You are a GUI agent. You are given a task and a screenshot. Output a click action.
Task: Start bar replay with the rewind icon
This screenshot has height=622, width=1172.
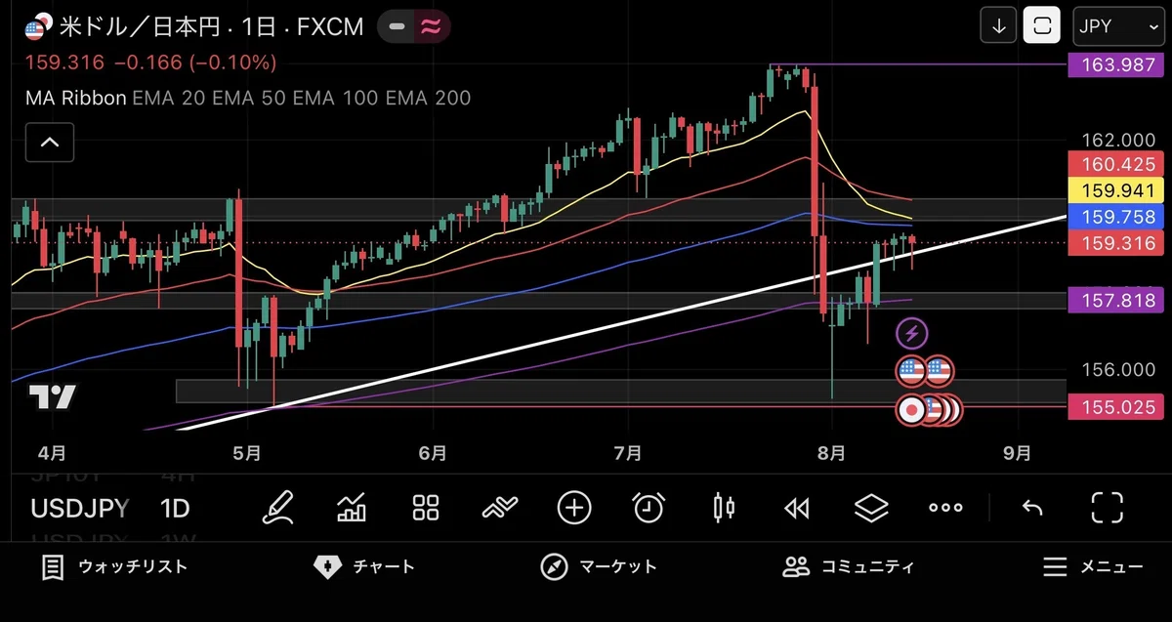tap(797, 508)
